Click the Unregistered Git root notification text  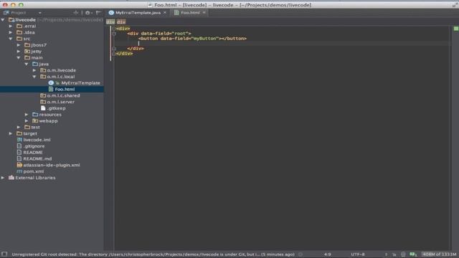(153, 254)
